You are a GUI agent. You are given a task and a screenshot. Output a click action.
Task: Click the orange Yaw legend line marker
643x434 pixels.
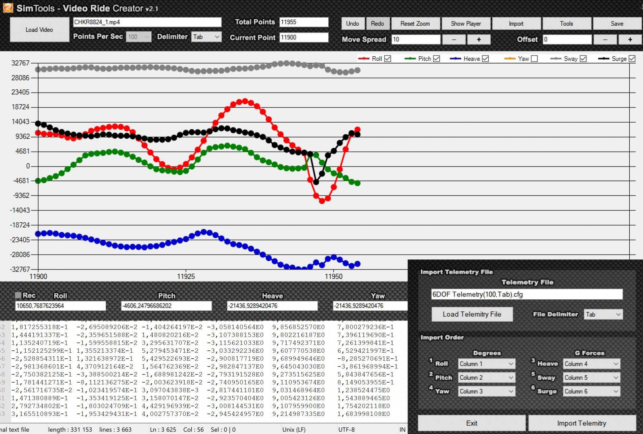(510, 59)
